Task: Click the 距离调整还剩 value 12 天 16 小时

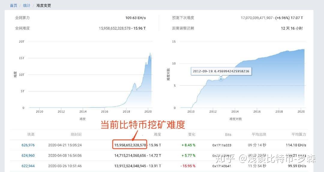Action: 292,28
